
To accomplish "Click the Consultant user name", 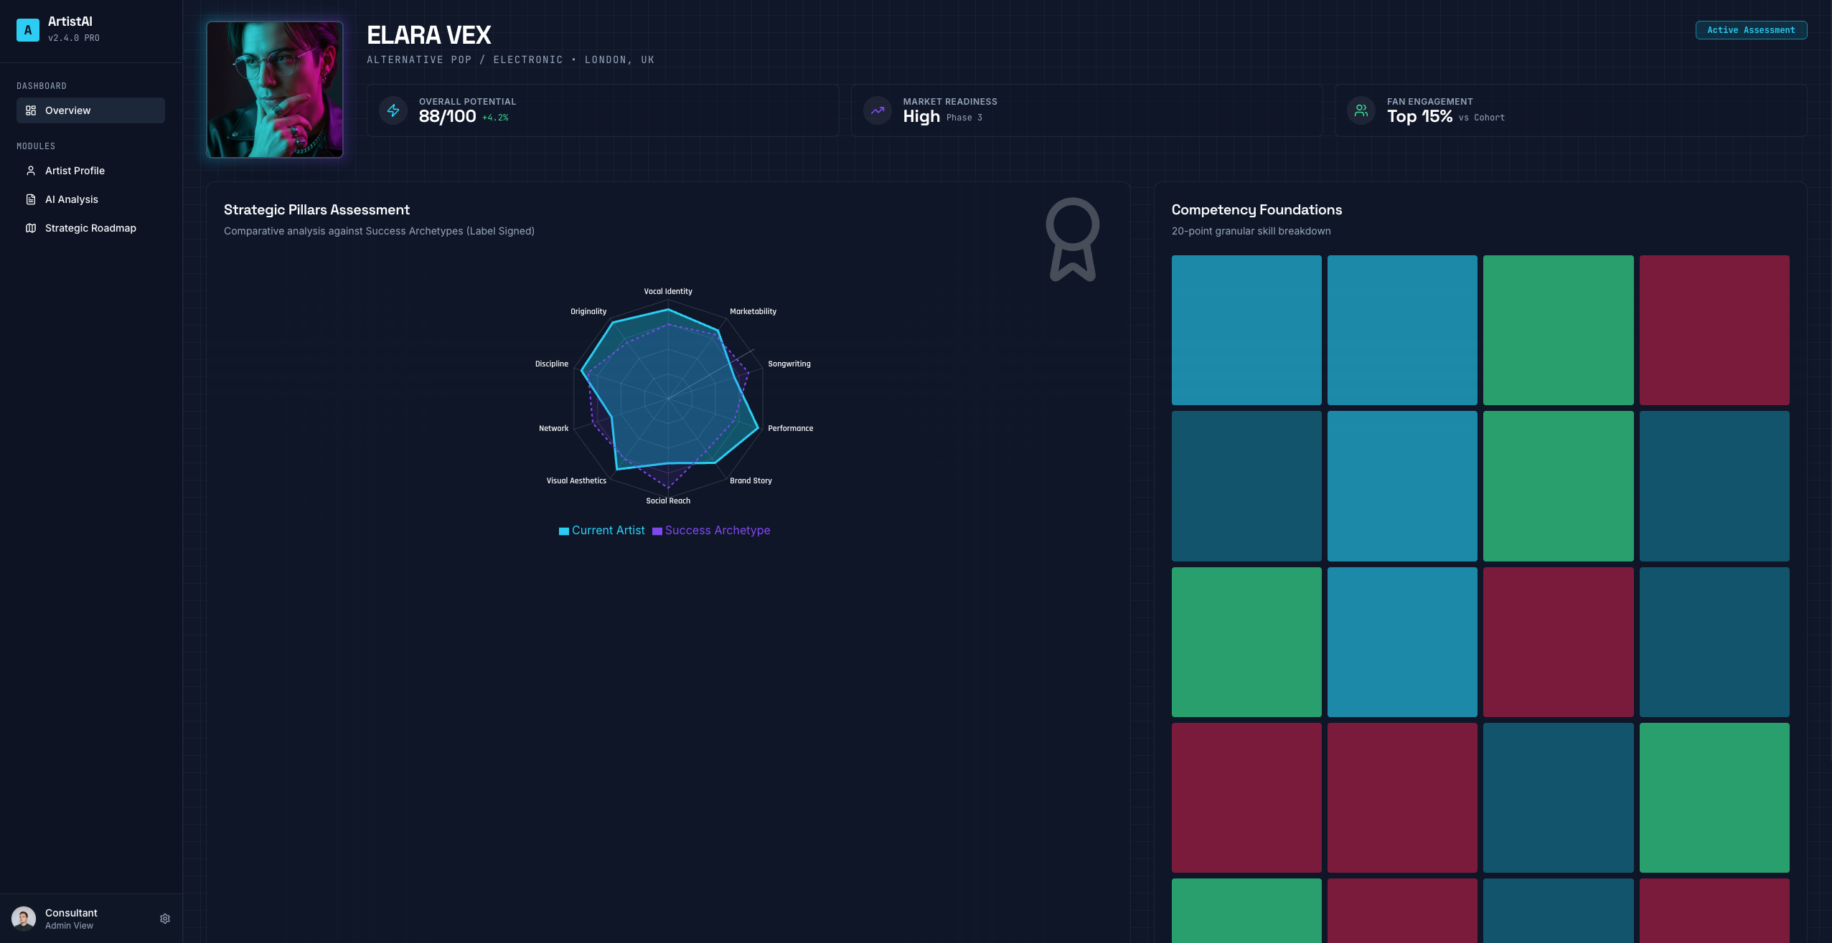I will 71,913.
